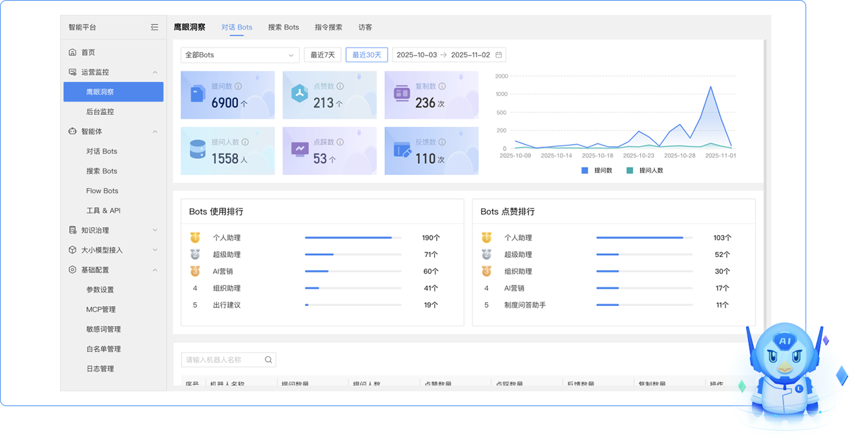Collapse the sidebar using the menu fold icon
This screenshot has width=854, height=441.
[x=154, y=27]
